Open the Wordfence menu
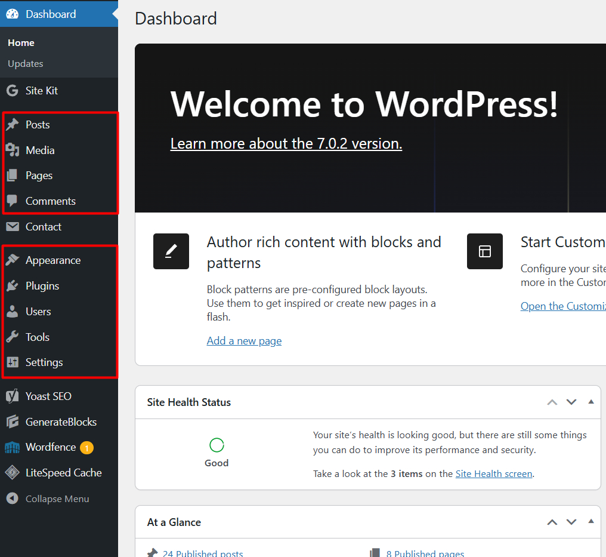This screenshot has height=557, width=606. coord(58,447)
